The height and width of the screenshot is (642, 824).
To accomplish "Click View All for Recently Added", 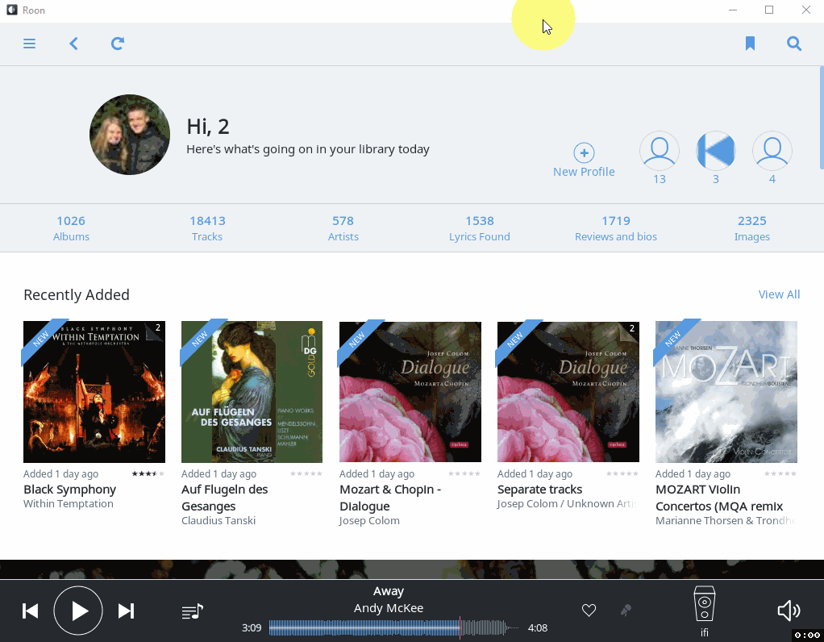I will 779,294.
